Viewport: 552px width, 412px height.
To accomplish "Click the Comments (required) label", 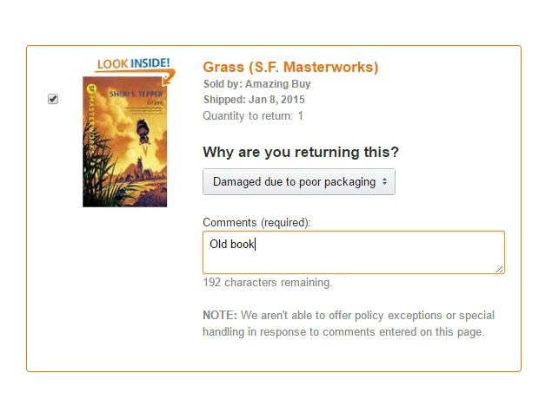I will click(256, 222).
